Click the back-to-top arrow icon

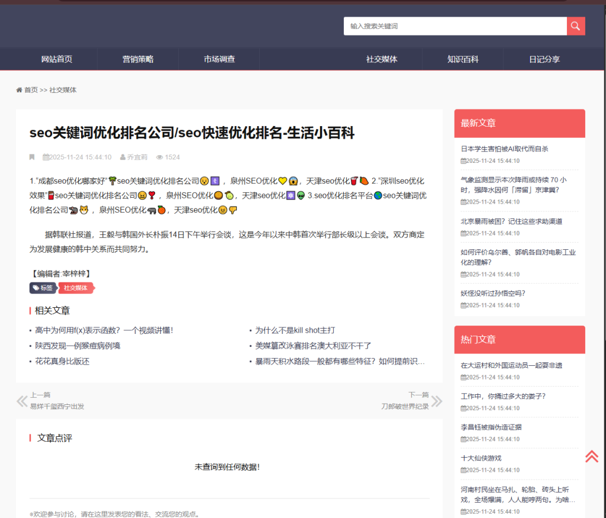591,456
